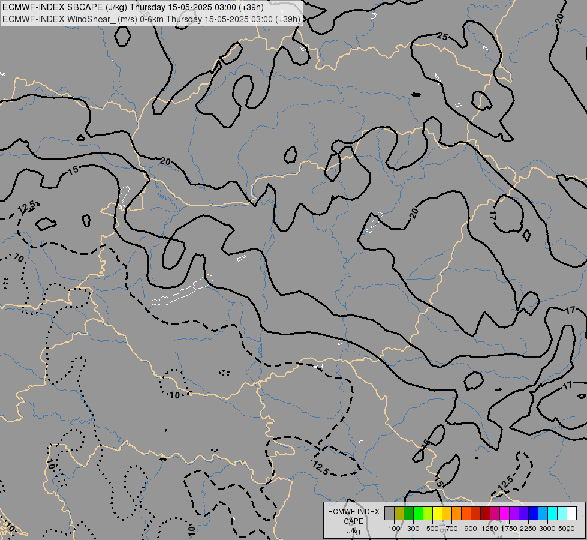Image resolution: width=587 pixels, height=540 pixels.
Task: Click the legend value 5000
Action: coord(567,529)
